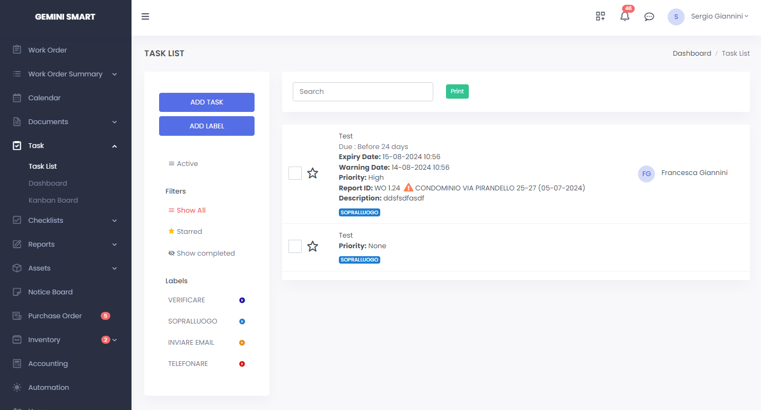Image resolution: width=761 pixels, height=410 pixels.
Task: Filter by the TELEFONARE label
Action: (188, 363)
